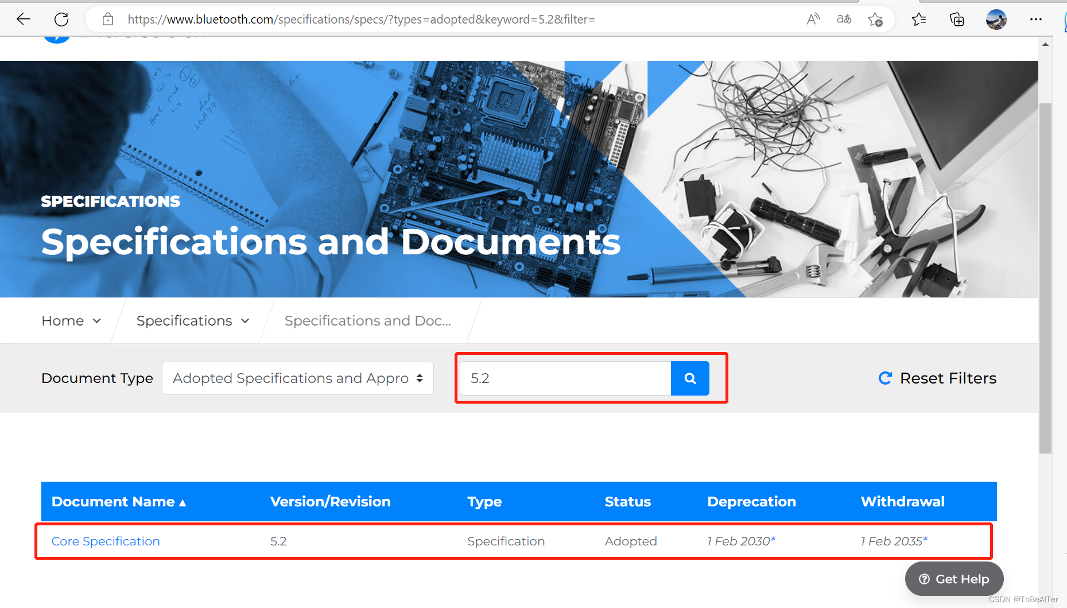Click the deprecation date '1 Feb 2030*'
Screen dimensions: 1067x608
pos(741,541)
